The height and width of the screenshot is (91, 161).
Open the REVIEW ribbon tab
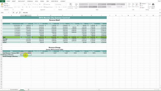tap(42, 1)
